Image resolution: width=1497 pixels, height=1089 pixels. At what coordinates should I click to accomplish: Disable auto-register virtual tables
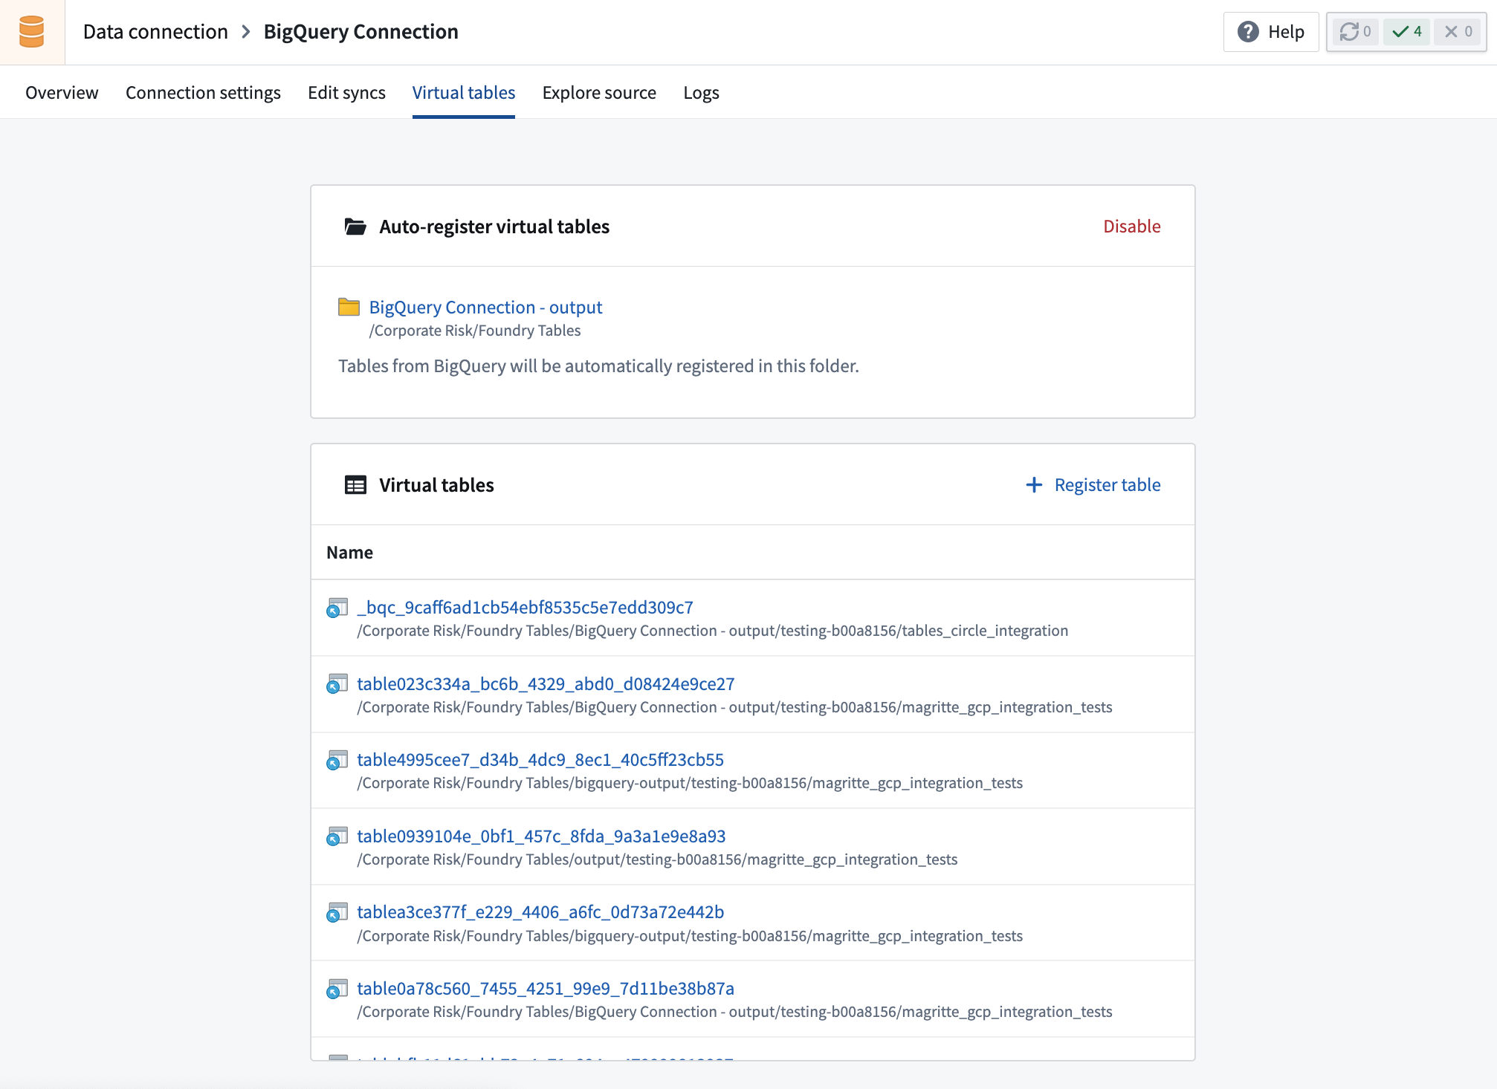click(x=1131, y=227)
